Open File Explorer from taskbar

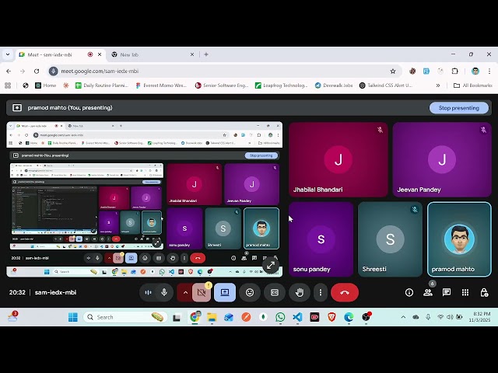click(x=212, y=317)
